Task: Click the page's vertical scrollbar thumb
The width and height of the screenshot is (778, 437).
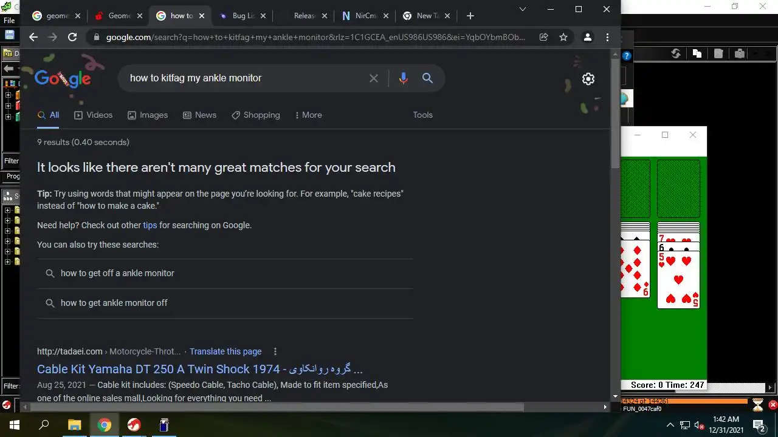Action: click(x=614, y=113)
